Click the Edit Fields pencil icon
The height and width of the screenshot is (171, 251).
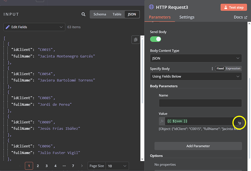coord(8,27)
